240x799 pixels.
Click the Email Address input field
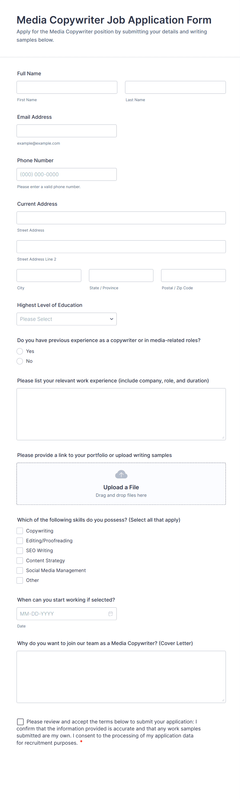click(67, 131)
